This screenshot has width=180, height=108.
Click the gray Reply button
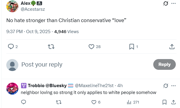pos(164,64)
